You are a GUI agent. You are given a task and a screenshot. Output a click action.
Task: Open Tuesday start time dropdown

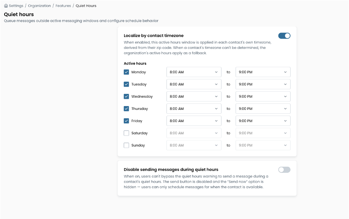pyautogui.click(x=194, y=84)
